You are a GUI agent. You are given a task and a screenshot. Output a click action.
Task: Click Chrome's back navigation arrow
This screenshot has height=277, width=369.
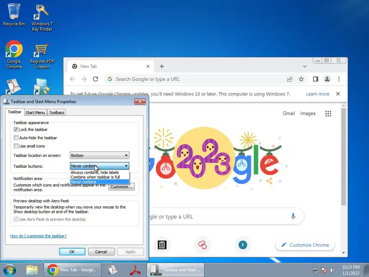(72, 79)
